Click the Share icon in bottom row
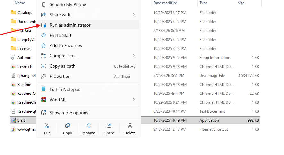The width and height of the screenshot is (284, 155). tap(109, 128)
